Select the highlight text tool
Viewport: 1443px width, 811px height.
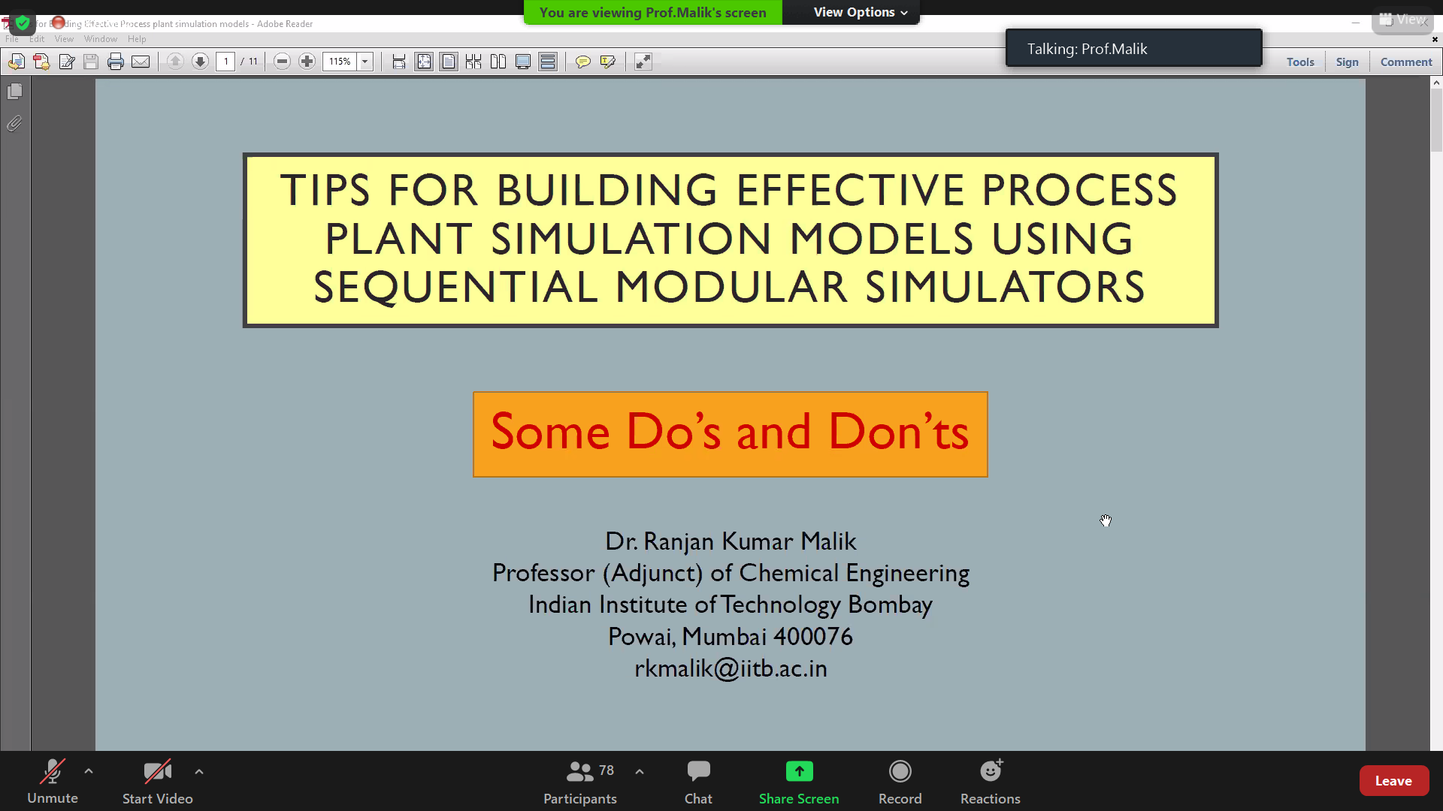point(607,62)
